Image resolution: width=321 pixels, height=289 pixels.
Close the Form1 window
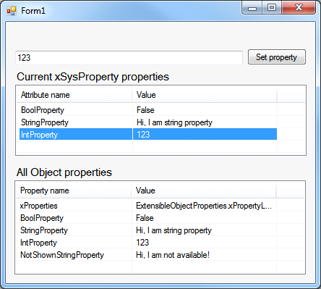(x=299, y=8)
